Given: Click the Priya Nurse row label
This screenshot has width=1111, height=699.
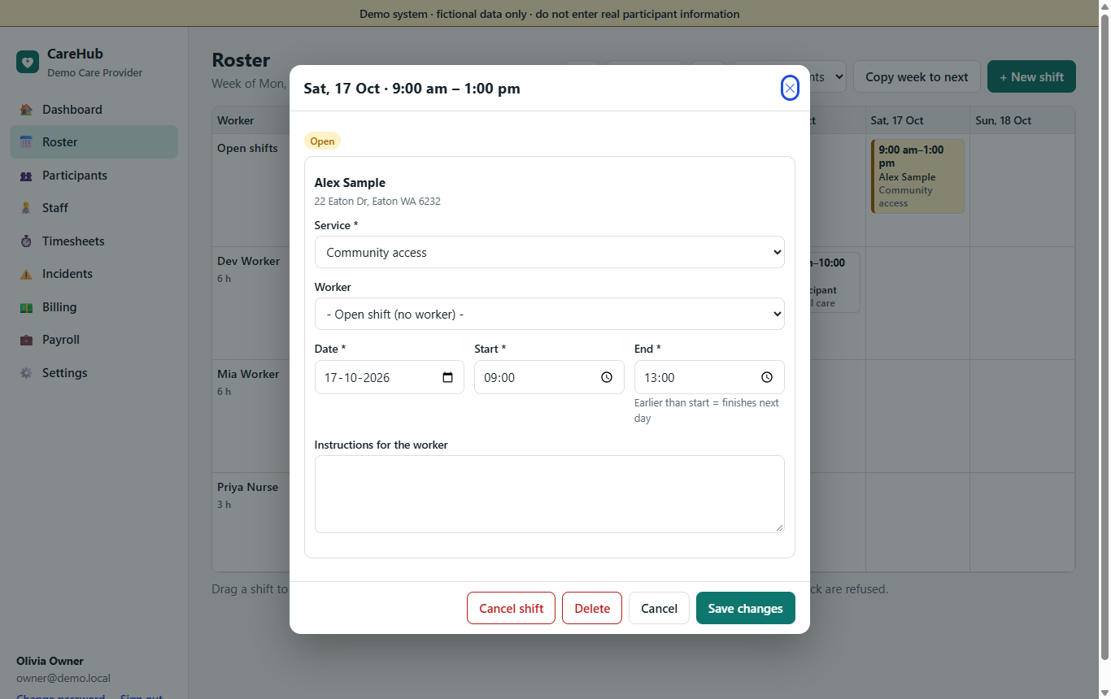Looking at the screenshot, I should [x=247, y=487].
